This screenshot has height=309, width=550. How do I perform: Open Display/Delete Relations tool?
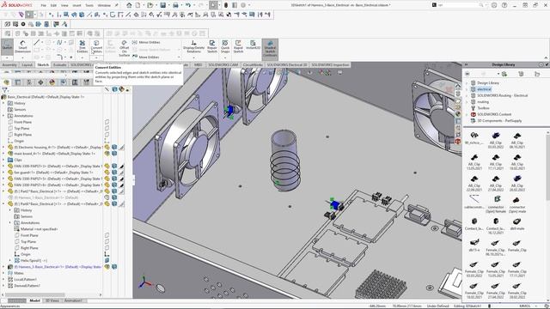tap(193, 46)
